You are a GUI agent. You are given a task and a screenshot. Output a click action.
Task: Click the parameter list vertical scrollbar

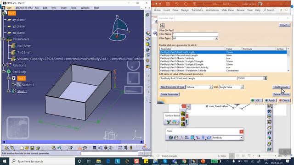[288, 60]
